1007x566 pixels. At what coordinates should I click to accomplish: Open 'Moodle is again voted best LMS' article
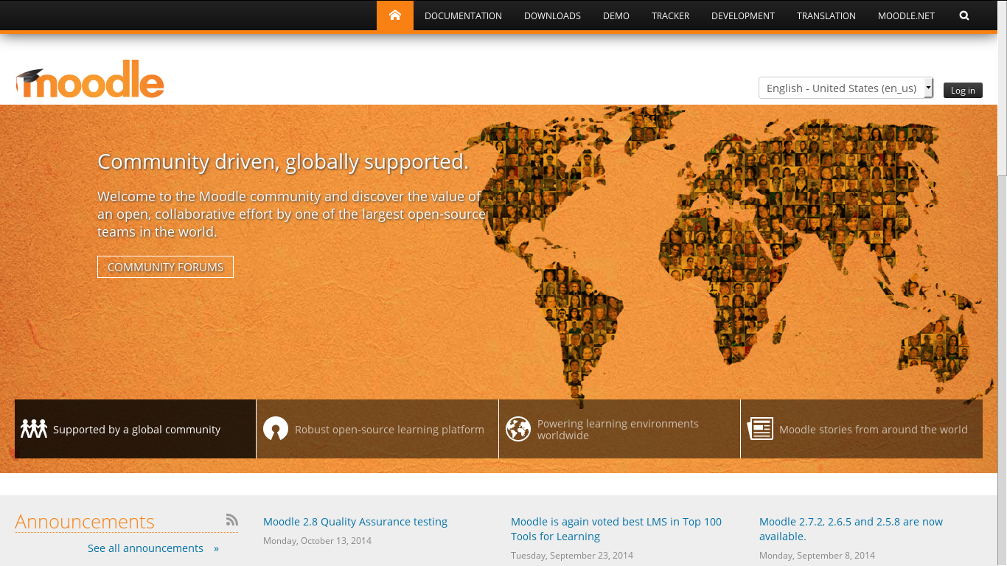coord(616,529)
